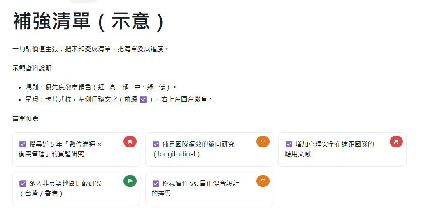Click the 一句話價值主張 tagline text

click(x=91, y=49)
